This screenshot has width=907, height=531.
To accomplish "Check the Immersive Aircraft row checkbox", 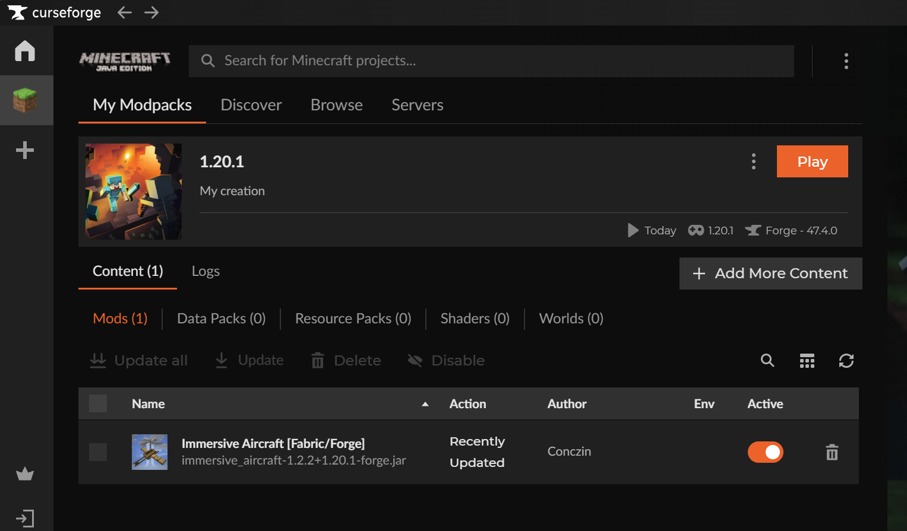I will click(98, 452).
